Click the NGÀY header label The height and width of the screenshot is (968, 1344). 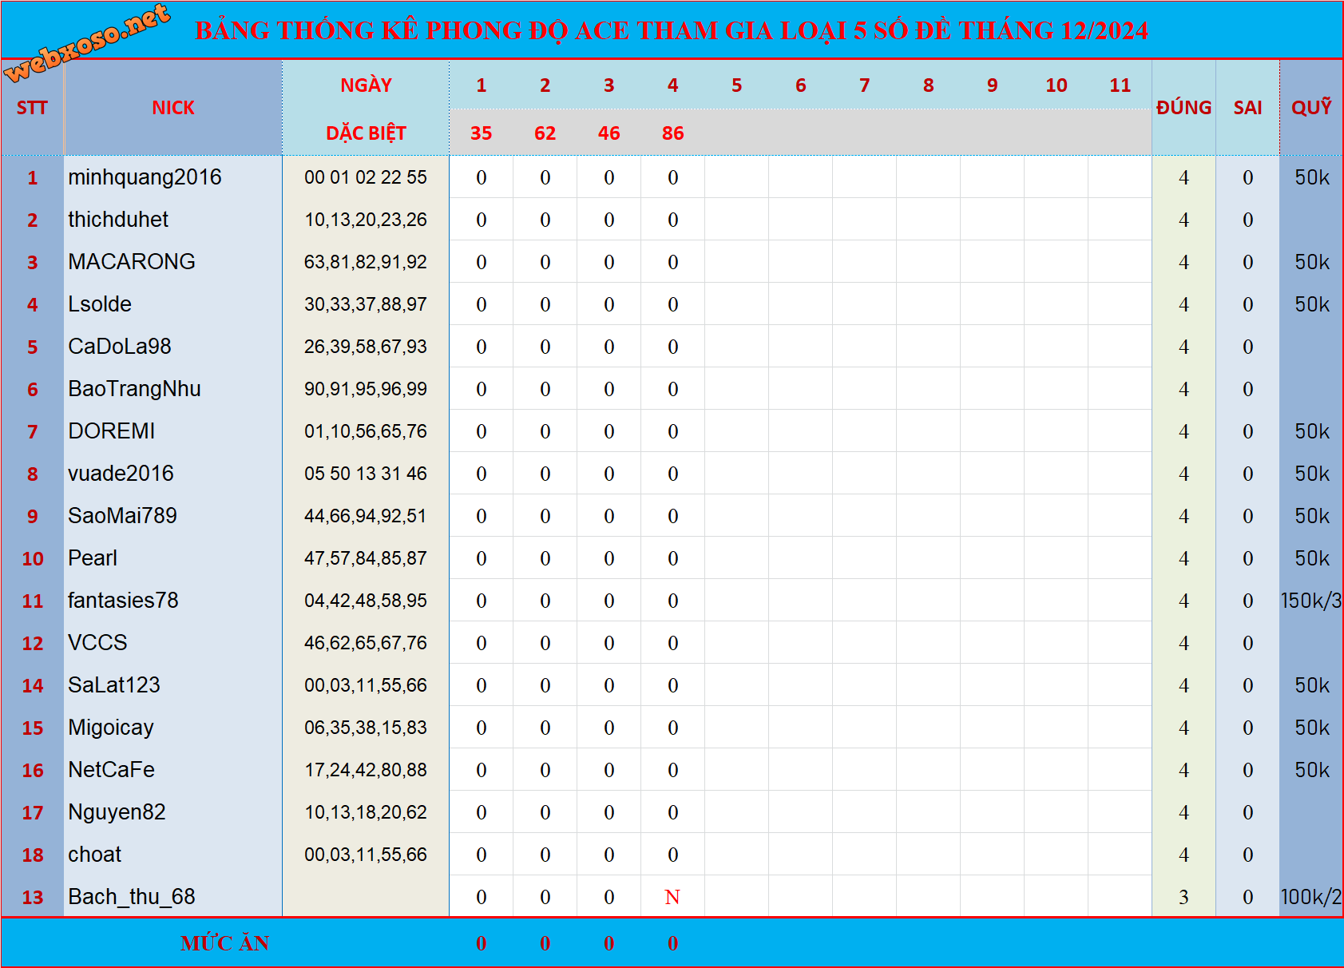pos(366,85)
